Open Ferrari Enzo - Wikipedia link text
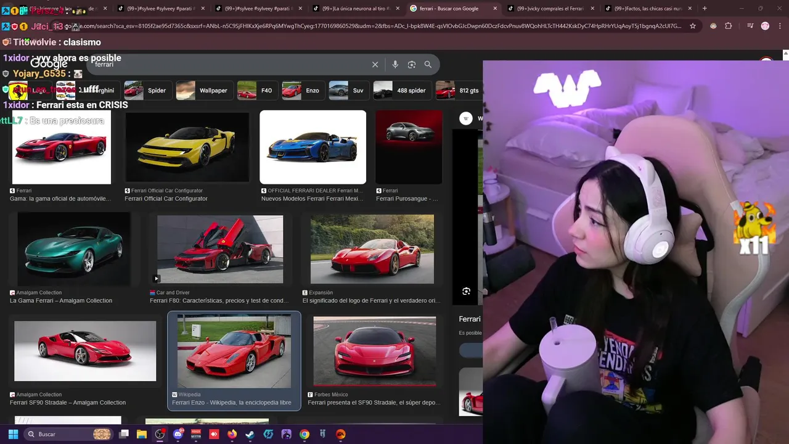 (232, 402)
